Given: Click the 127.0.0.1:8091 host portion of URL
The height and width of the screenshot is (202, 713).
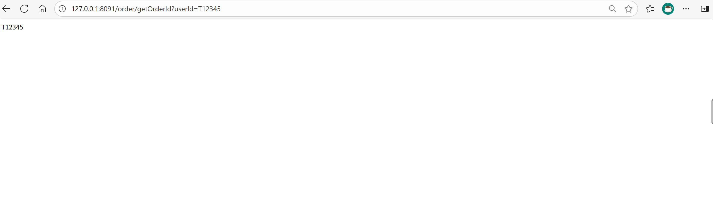Looking at the screenshot, I should (x=93, y=9).
